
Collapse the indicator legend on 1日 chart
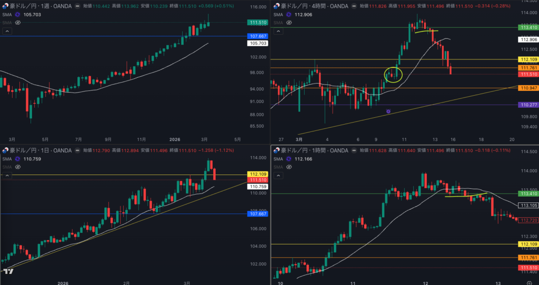pos(7,176)
